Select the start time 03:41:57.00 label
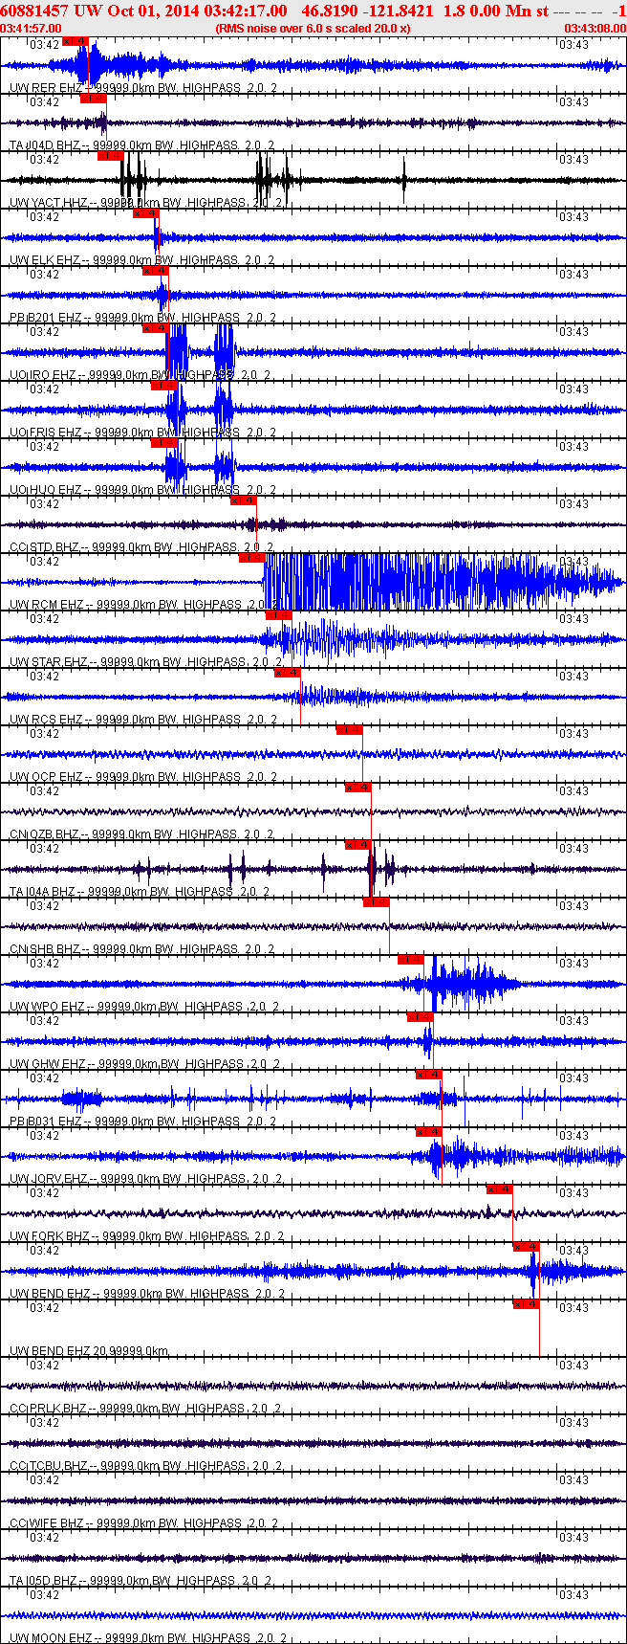 tap(32, 28)
